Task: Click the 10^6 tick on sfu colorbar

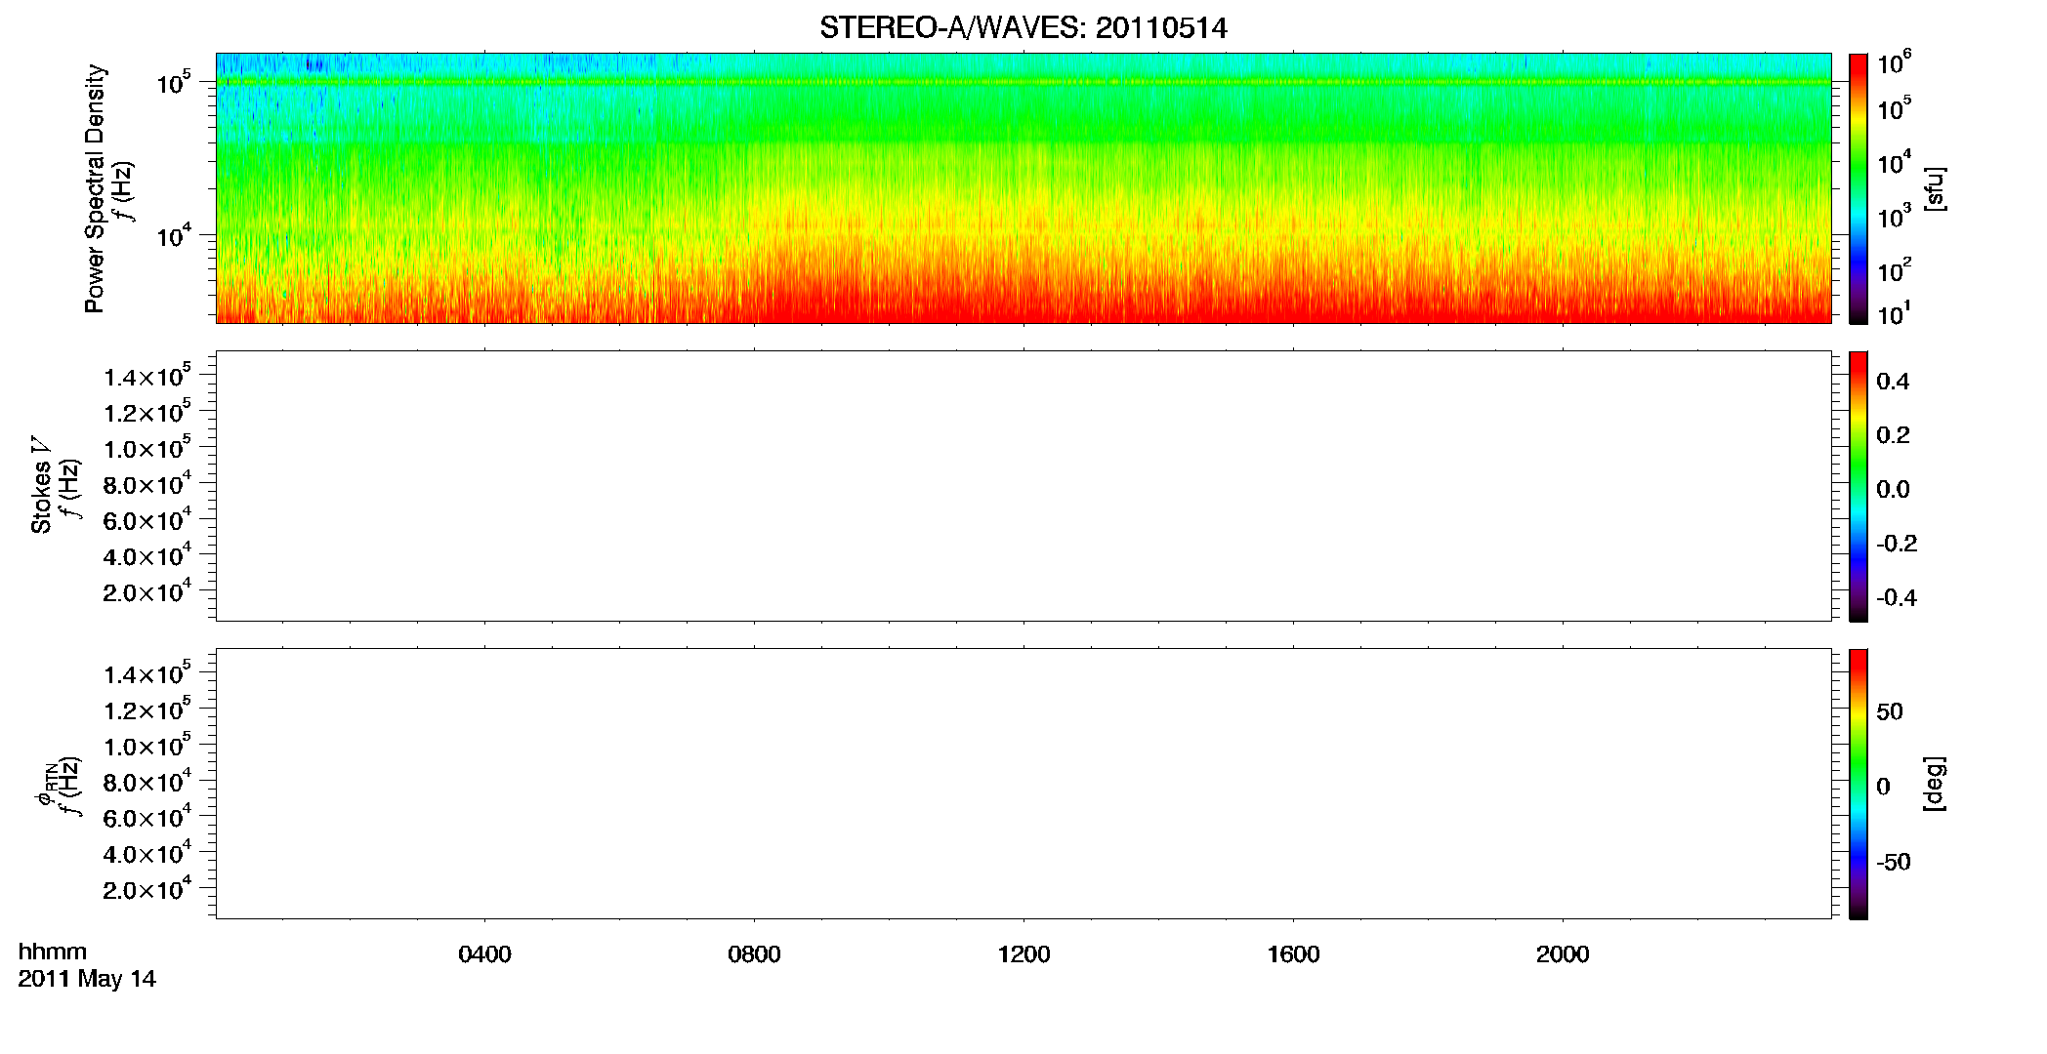Action: click(1893, 63)
